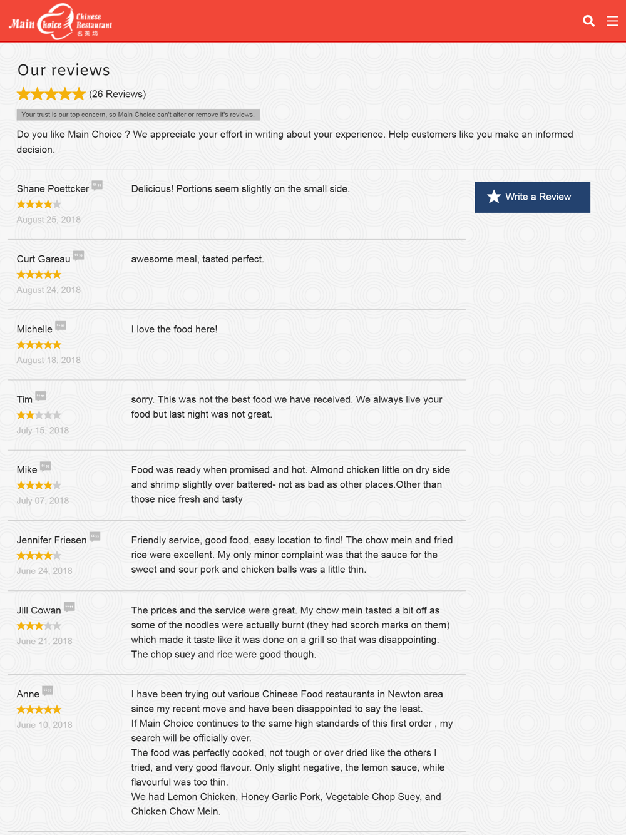The width and height of the screenshot is (626, 835).
Task: Click quote icon beside Jennifer Friesen
Action: 95,536
